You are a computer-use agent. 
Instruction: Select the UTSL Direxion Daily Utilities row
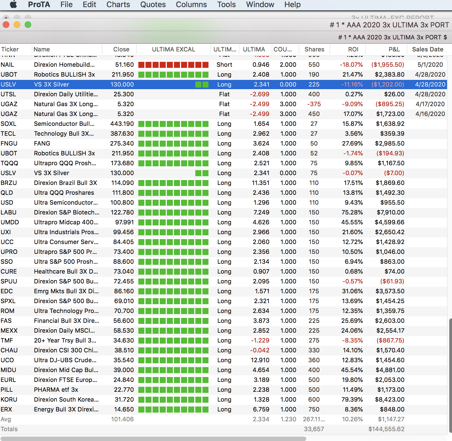tap(224, 94)
